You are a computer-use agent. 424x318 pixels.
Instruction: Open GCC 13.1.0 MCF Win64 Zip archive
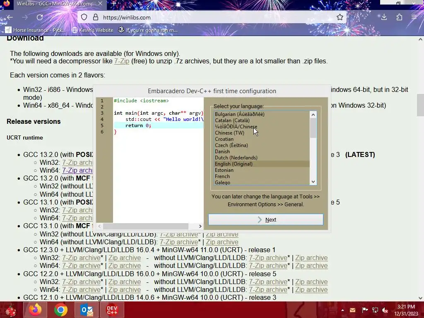(x=222, y=242)
